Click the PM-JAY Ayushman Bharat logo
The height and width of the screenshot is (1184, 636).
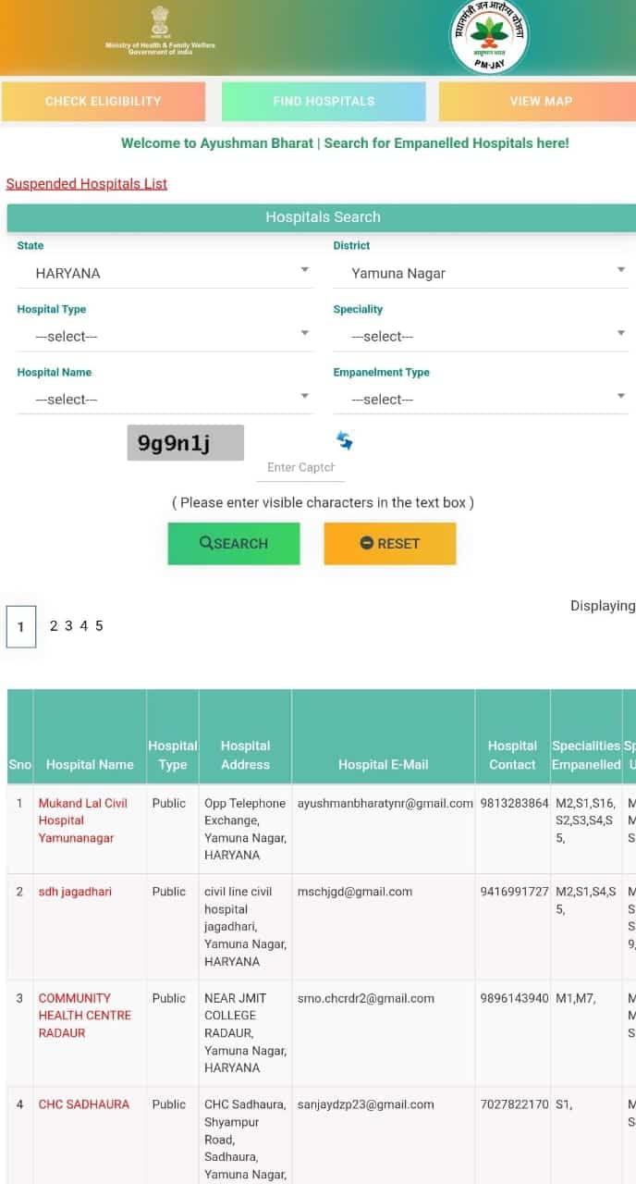[488, 37]
